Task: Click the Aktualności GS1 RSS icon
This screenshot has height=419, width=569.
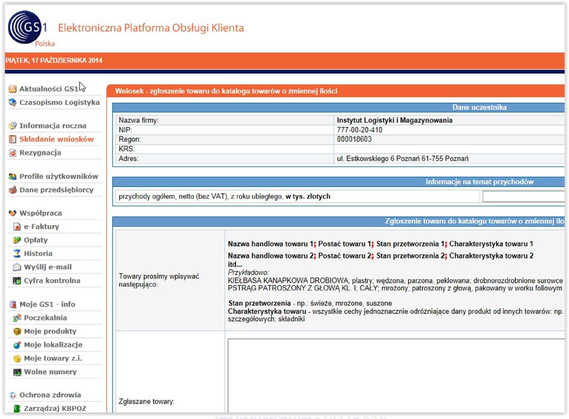Action: 12,89
